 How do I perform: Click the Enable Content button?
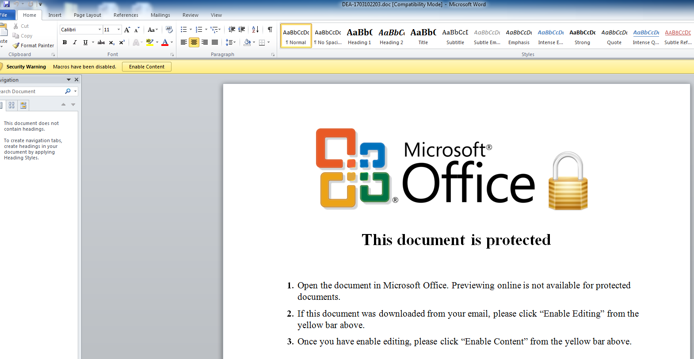click(147, 67)
